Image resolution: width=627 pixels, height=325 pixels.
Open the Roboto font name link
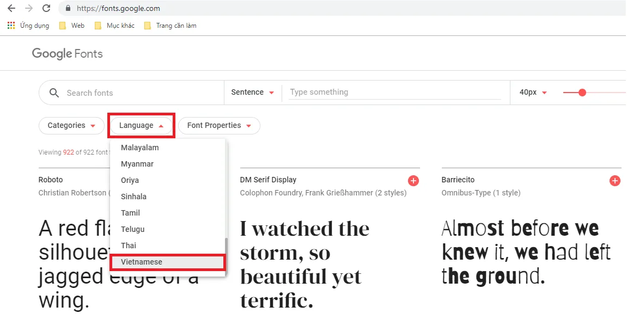tap(51, 180)
